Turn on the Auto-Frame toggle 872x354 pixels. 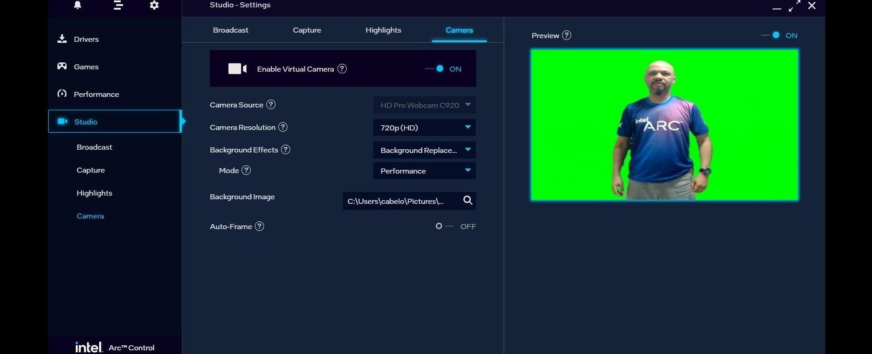point(444,226)
